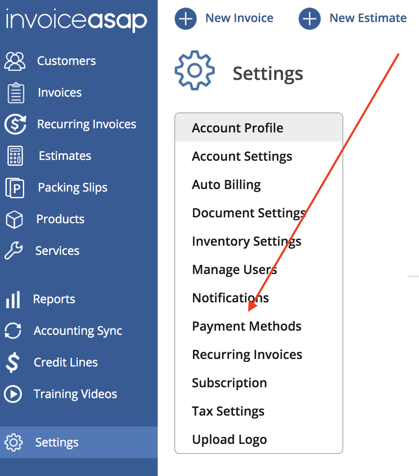Open Training Videos page
Screen dimensions: 419x476
pos(75,394)
